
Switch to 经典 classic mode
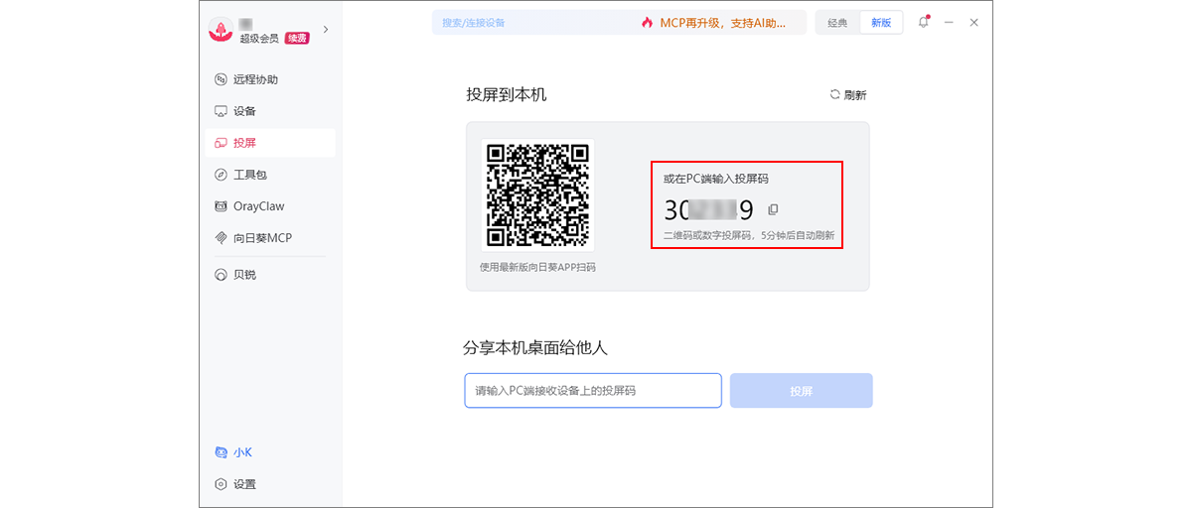click(837, 23)
